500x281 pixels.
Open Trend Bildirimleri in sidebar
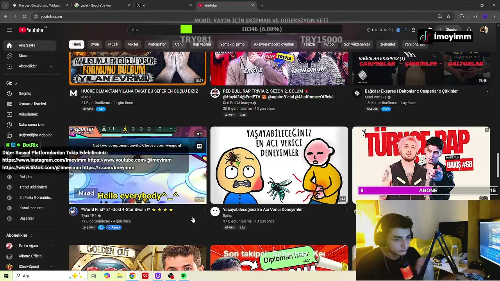pos(30,187)
